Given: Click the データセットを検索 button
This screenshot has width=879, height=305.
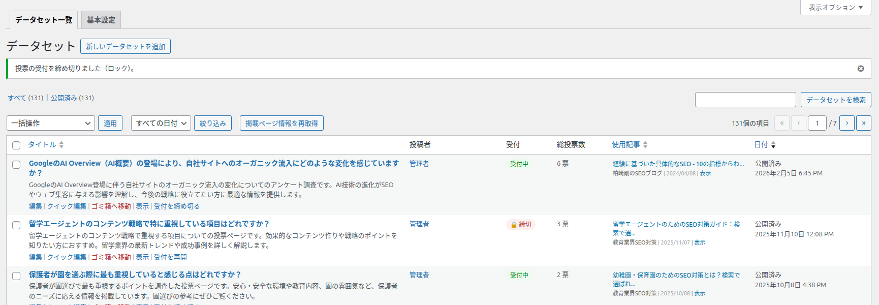Looking at the screenshot, I should [836, 100].
